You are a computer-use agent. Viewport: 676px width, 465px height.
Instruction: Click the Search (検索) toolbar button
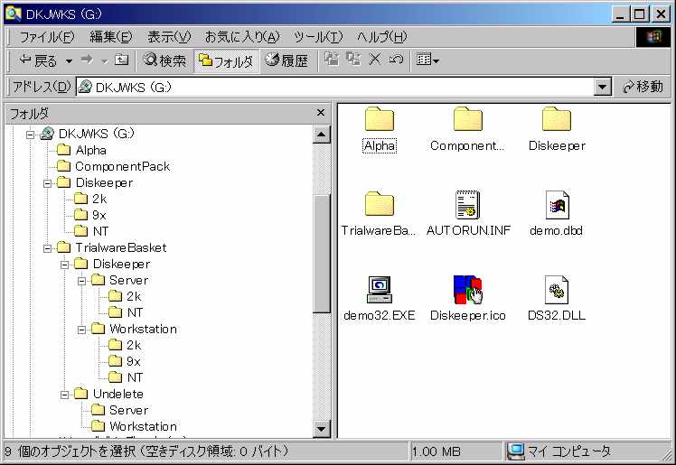click(x=164, y=60)
